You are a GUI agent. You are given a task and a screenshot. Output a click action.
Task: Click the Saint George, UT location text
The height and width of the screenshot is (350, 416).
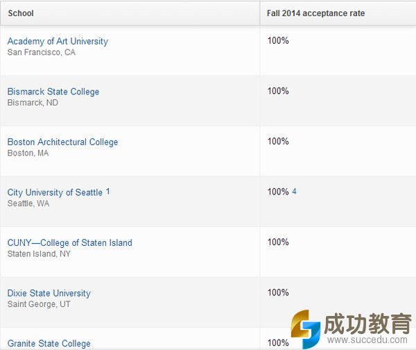click(x=39, y=304)
